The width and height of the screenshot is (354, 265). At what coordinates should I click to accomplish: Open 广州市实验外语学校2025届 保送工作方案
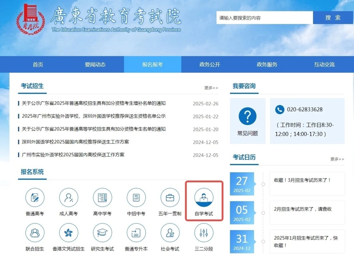tap(73, 155)
